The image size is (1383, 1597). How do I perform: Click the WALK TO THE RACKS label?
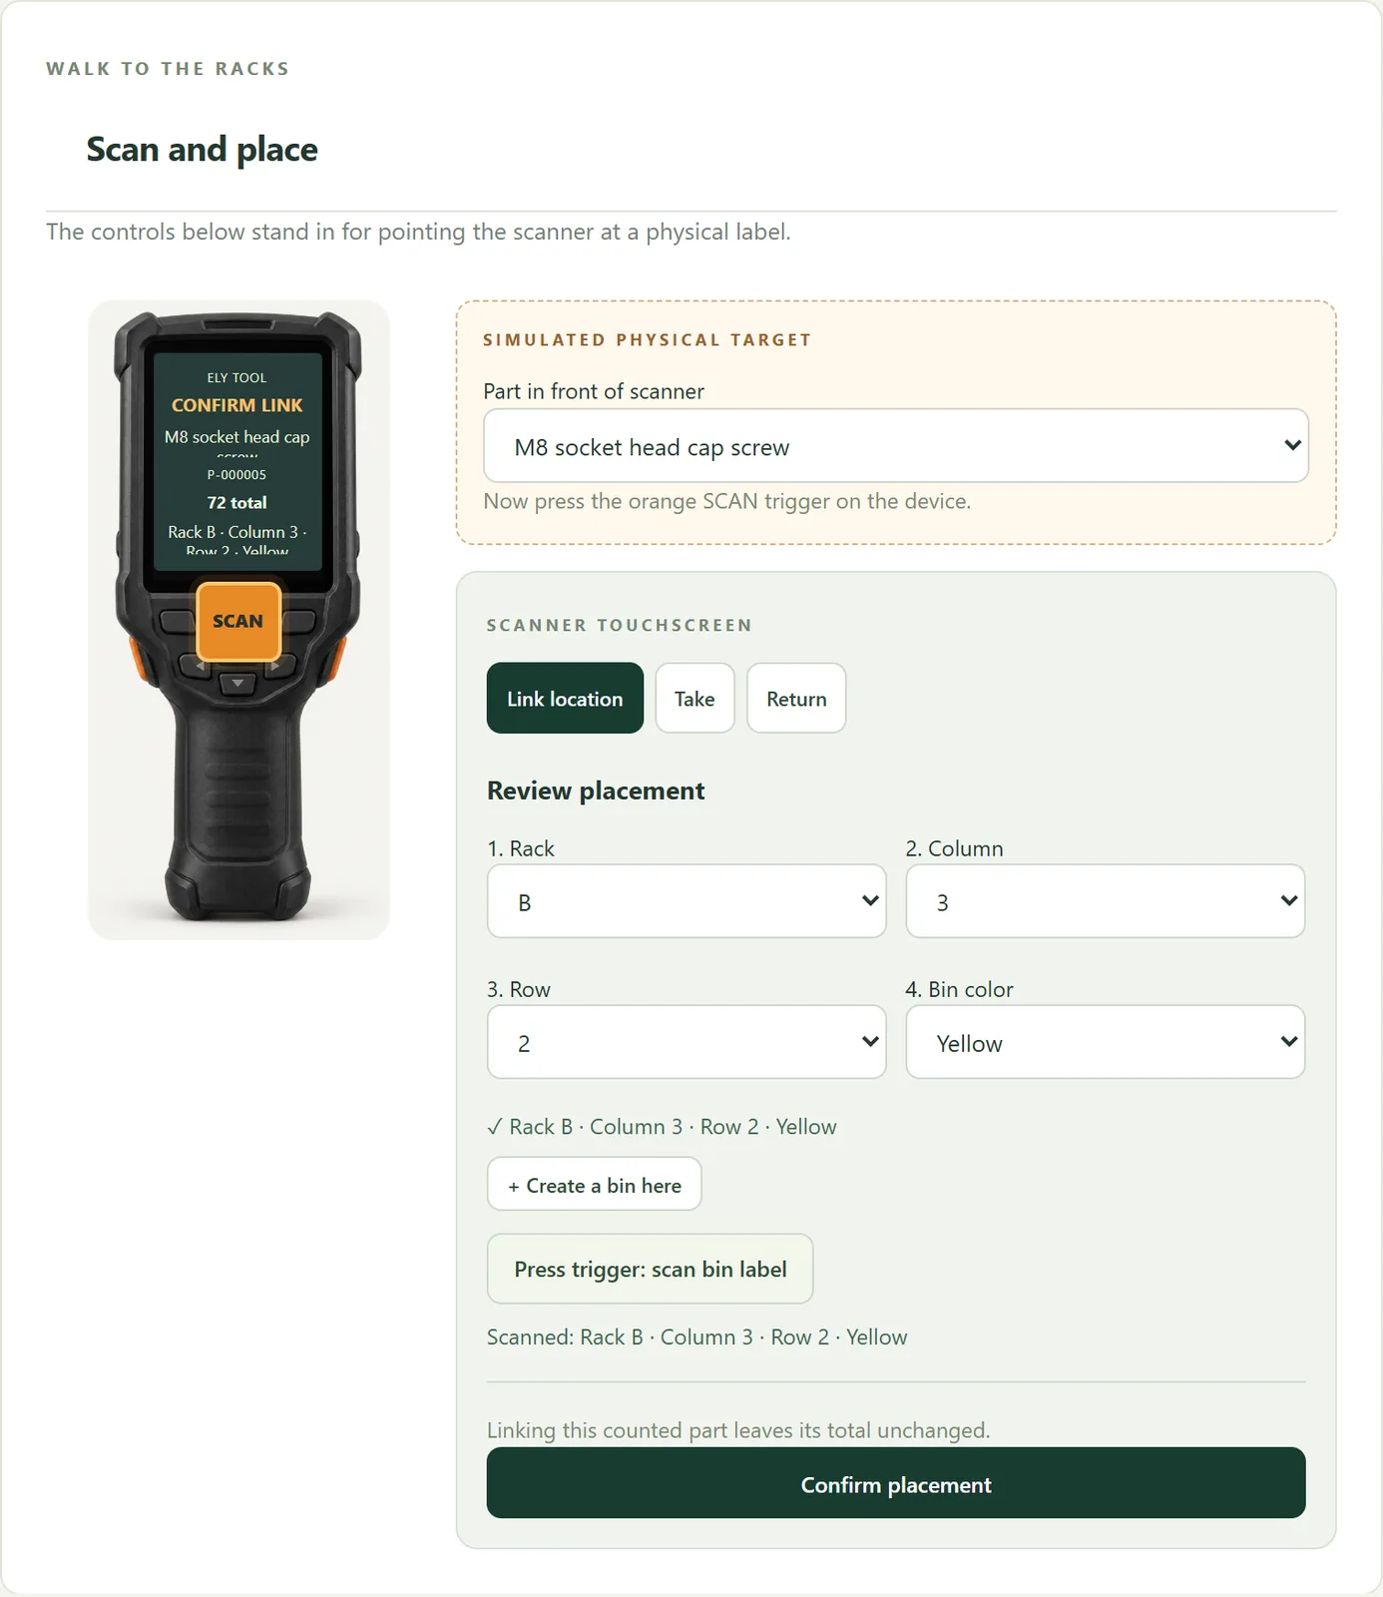click(168, 69)
